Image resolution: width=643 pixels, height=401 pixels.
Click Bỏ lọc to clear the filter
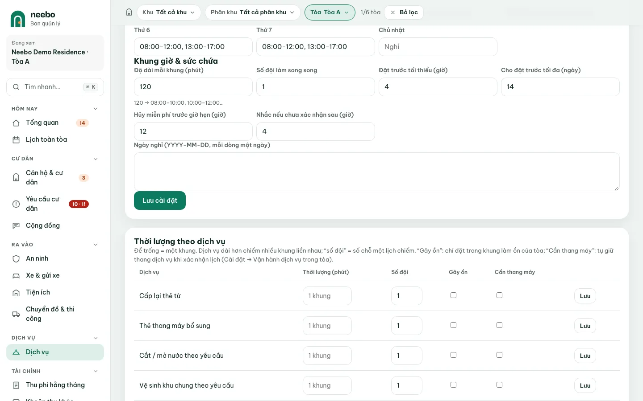(x=404, y=12)
